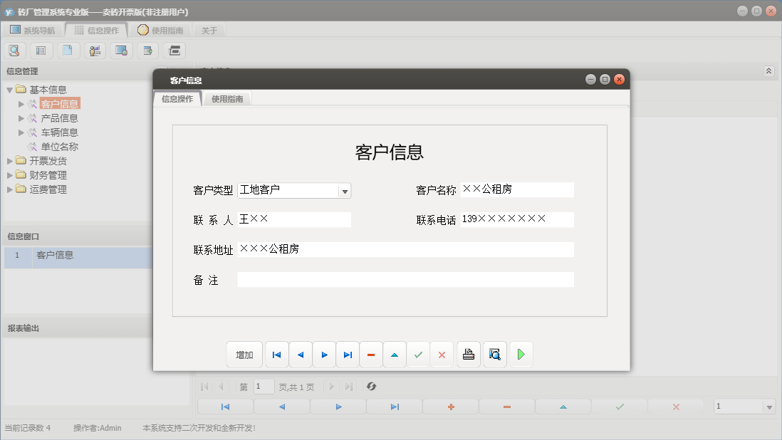Click the print icon in the customer dialog

(x=468, y=354)
